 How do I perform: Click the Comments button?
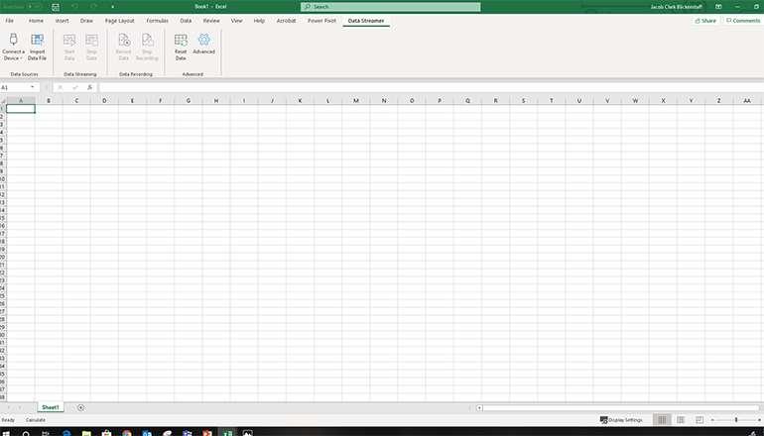742,21
